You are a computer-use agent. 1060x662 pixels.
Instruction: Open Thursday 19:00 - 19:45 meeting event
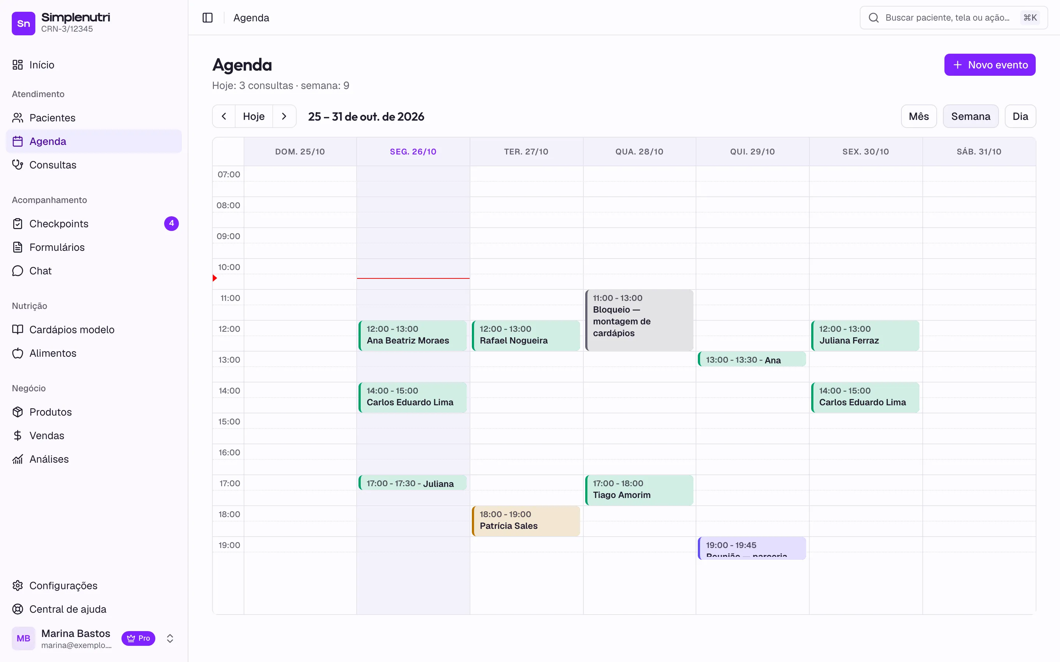[x=752, y=549]
